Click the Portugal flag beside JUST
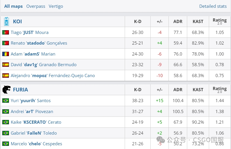 tap(5, 33)
